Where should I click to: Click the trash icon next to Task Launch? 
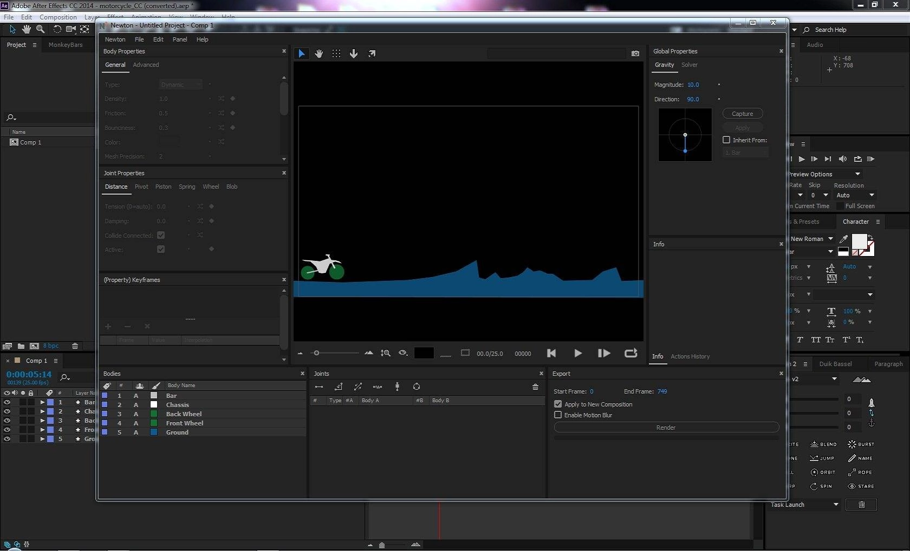pos(861,504)
